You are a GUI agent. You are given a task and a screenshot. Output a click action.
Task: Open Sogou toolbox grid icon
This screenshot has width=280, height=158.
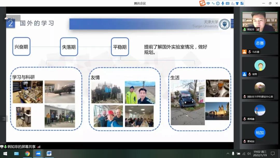(x=242, y=3)
